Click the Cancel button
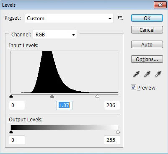 pos(147,30)
